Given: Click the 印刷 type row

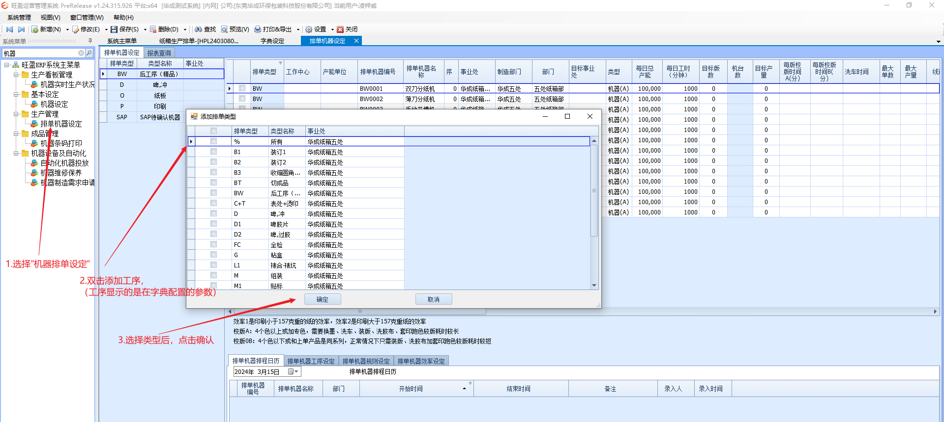Looking at the screenshot, I should coord(162,106).
